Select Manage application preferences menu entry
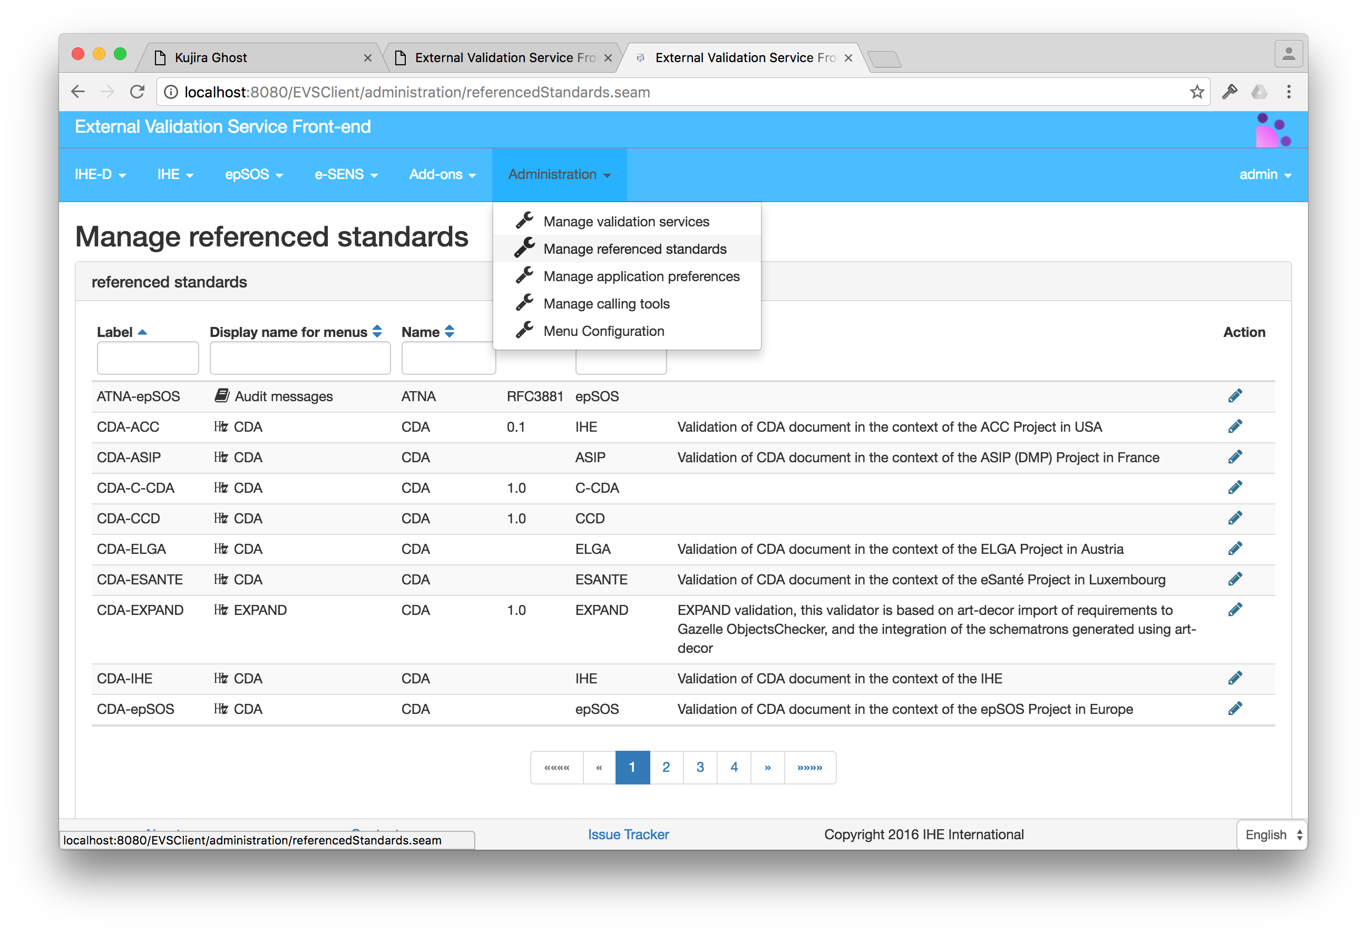Screen dimensions: 1367x934 pos(641,276)
